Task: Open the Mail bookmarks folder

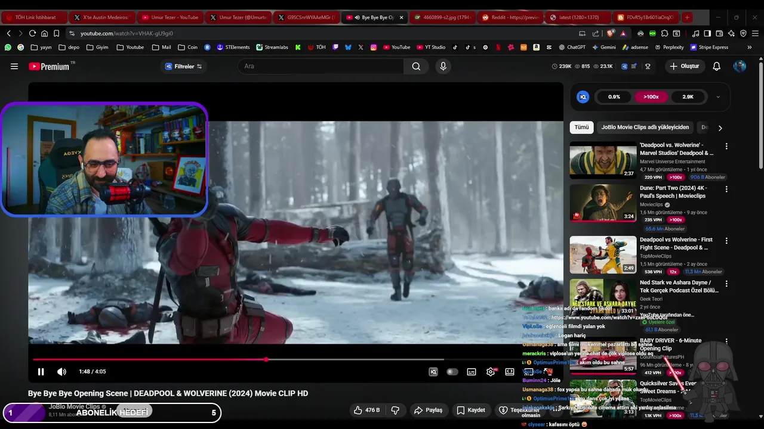Action: click(161, 47)
